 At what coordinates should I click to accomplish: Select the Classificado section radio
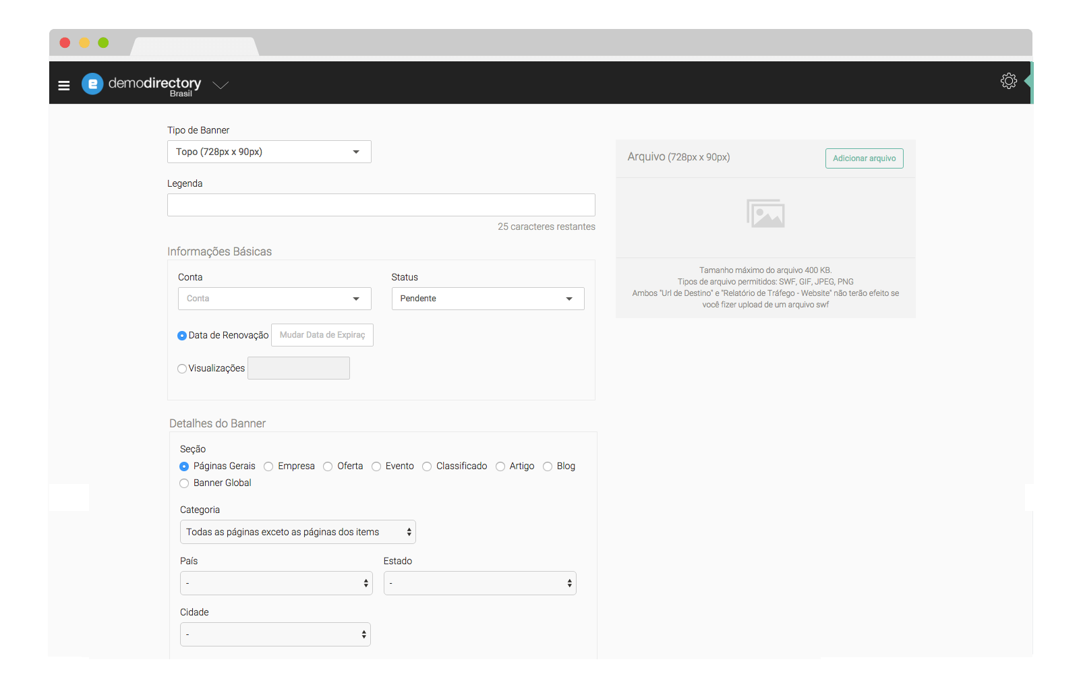point(427,466)
